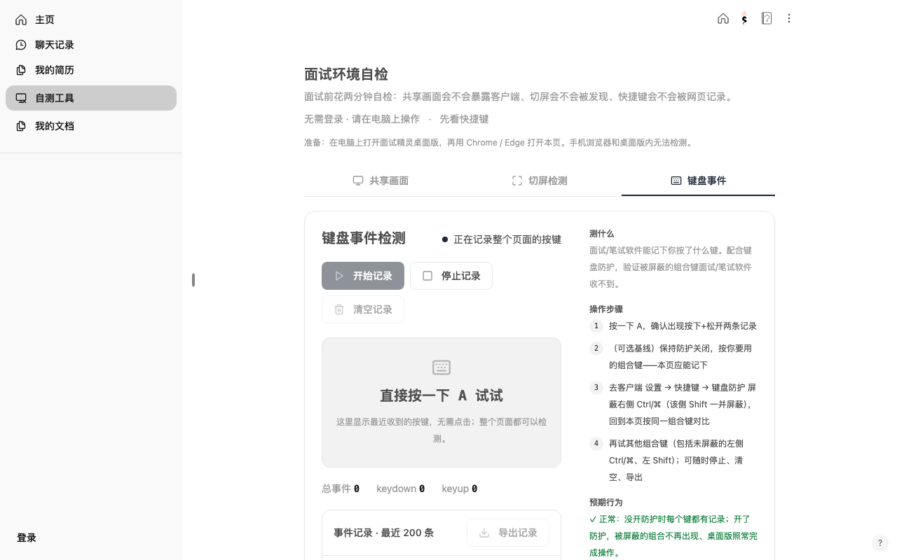The image size is (897, 560).
Task: Open 我的文档 in the sidebar
Action: (91, 126)
